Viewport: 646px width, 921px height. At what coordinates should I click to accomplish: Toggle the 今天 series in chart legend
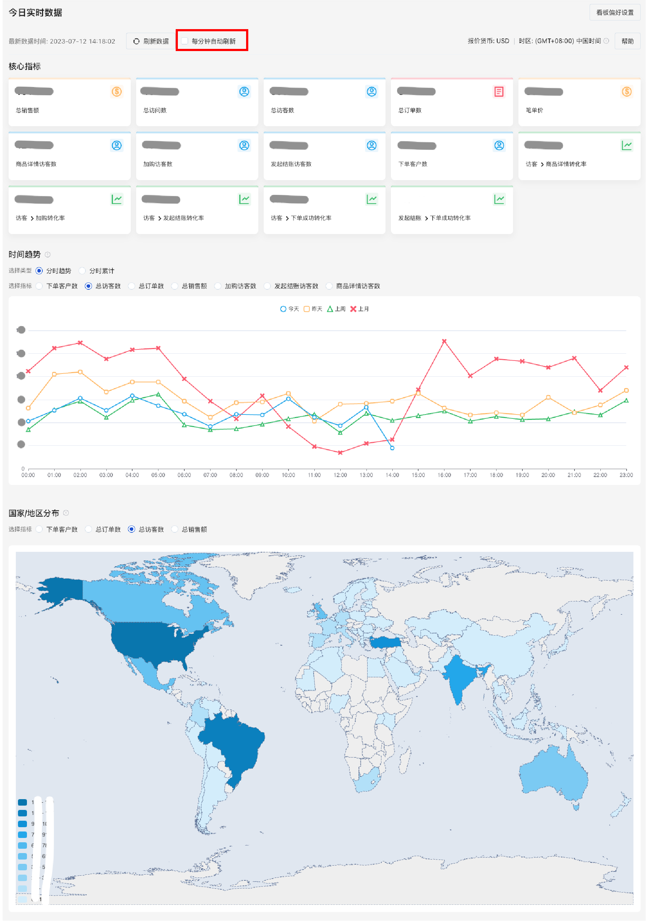point(289,309)
